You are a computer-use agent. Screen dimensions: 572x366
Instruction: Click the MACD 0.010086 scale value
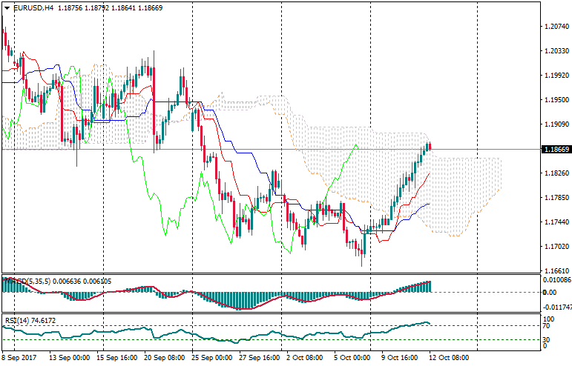click(556, 280)
